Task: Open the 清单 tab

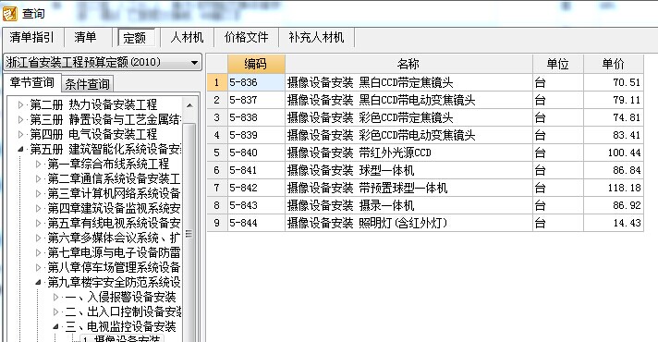Action: click(85, 37)
